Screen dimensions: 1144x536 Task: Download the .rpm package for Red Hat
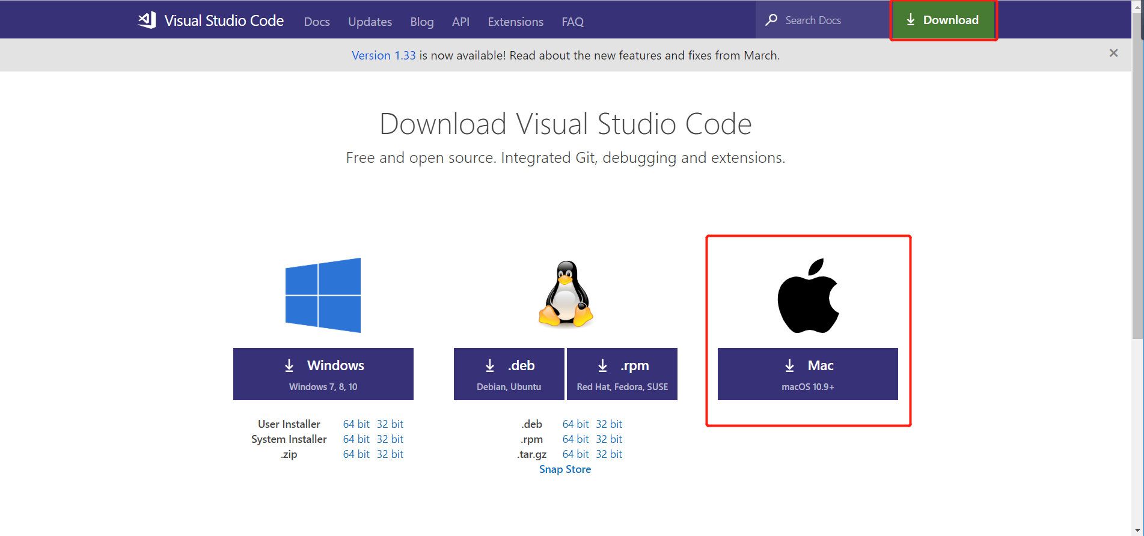(x=622, y=374)
